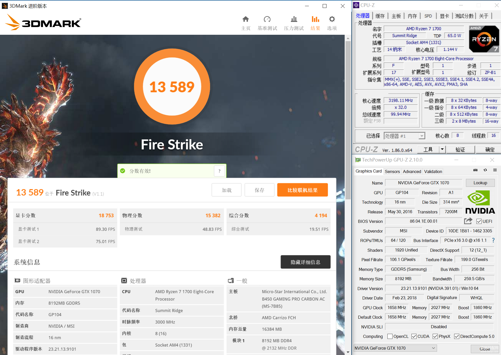Switch to the CPU-Z SPD tab
This screenshot has height=355, width=501.
(428, 16)
